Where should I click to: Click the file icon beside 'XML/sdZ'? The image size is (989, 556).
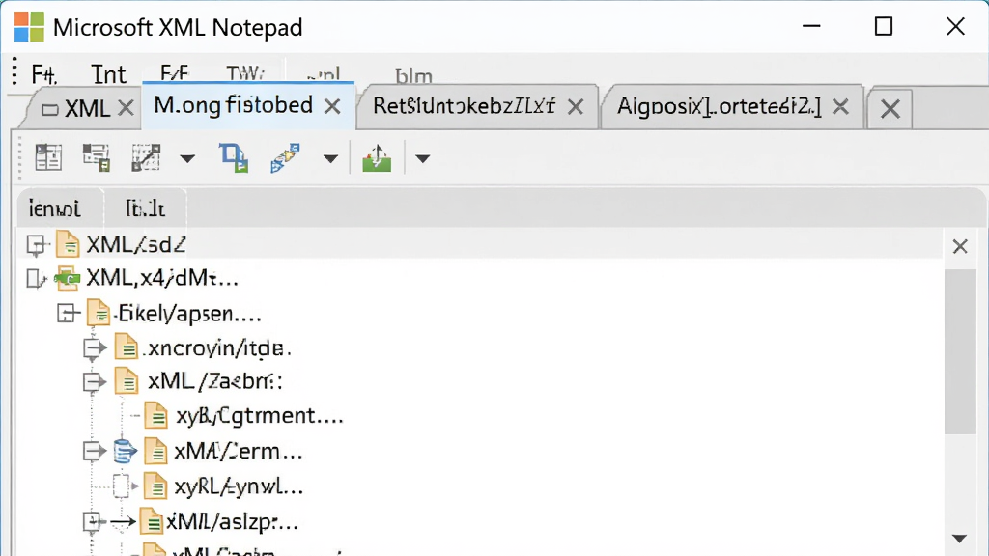point(68,244)
